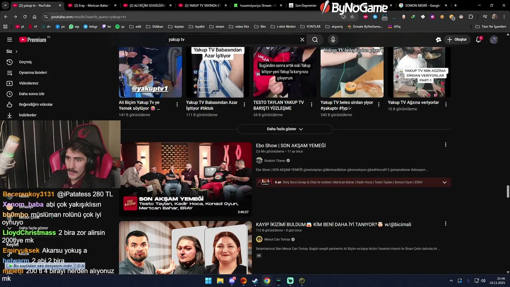The width and height of the screenshot is (510, 287).
Task: Open the İbrahim Tilaver channel link
Action: tap(275, 161)
